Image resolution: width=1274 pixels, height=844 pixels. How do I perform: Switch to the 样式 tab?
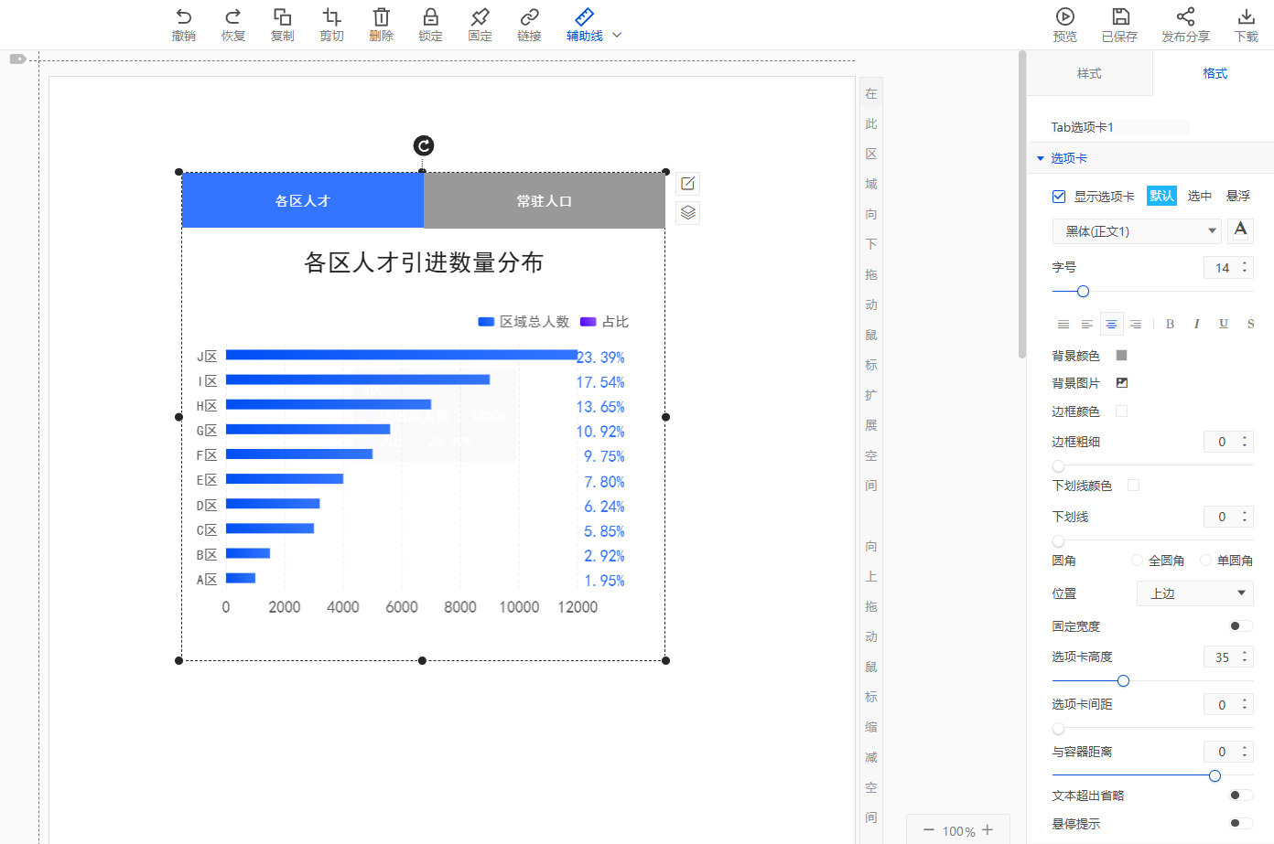[1089, 73]
